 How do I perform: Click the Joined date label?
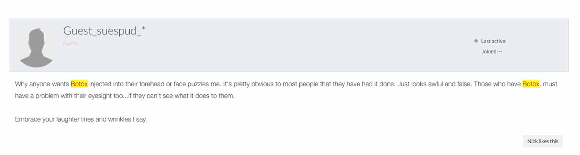[492, 52]
